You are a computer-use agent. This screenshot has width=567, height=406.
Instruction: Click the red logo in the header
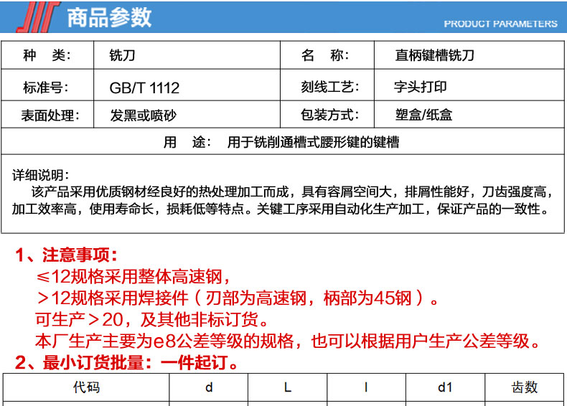38,17
